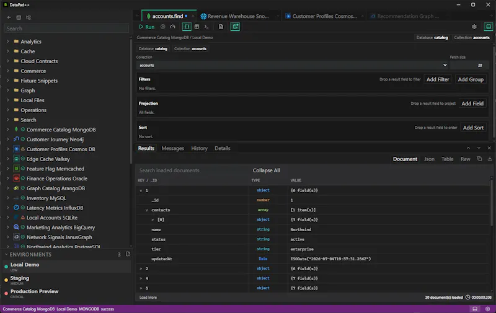Click the Network Signals JanusGraph icon
The image size is (496, 313).
tap(17, 237)
